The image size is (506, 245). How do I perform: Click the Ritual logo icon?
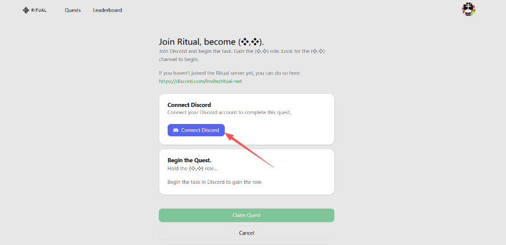[x=26, y=10]
